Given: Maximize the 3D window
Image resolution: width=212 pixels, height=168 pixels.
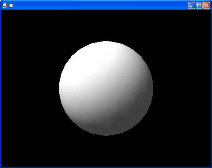Looking at the screenshot, I should 199,5.
